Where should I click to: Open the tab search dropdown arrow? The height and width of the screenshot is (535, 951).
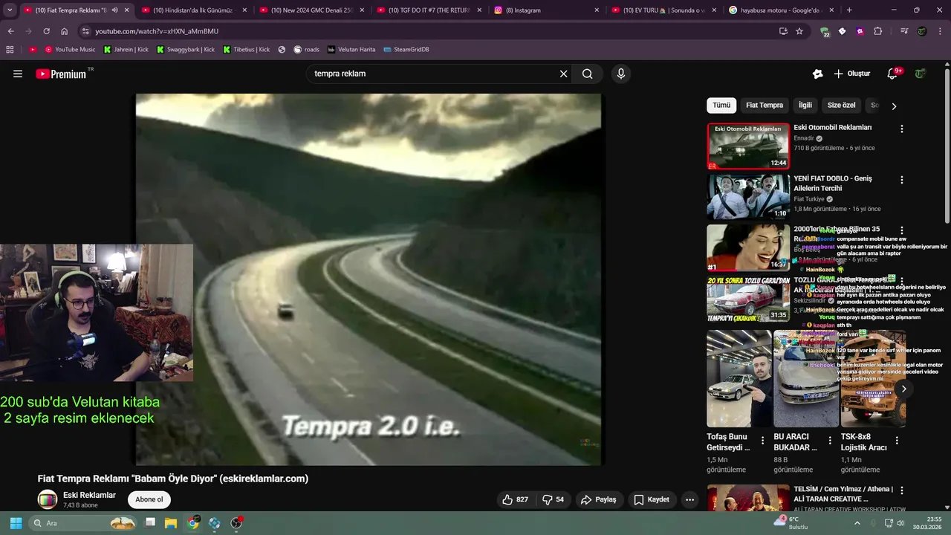coord(10,10)
